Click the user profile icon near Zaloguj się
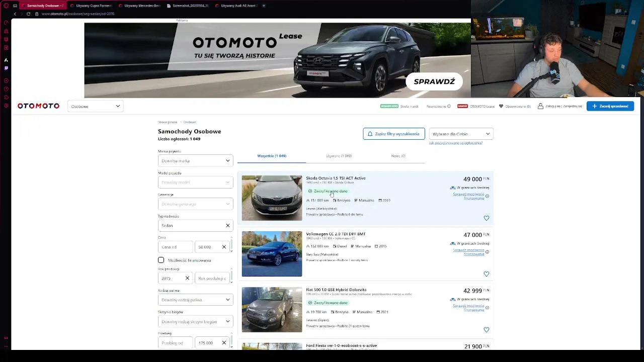Viewport: 644px width, 362px height. 540,106
